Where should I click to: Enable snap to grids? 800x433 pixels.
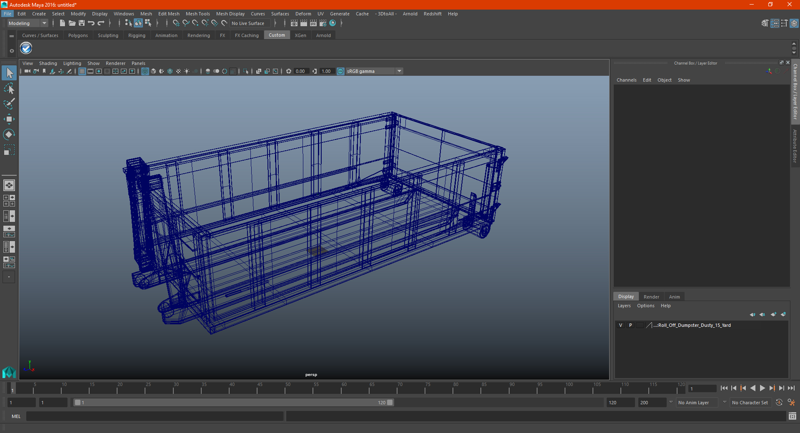click(176, 23)
